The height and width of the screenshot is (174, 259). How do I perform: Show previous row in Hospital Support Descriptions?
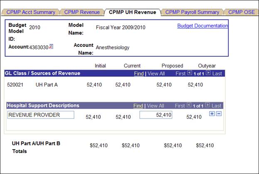point(190,106)
